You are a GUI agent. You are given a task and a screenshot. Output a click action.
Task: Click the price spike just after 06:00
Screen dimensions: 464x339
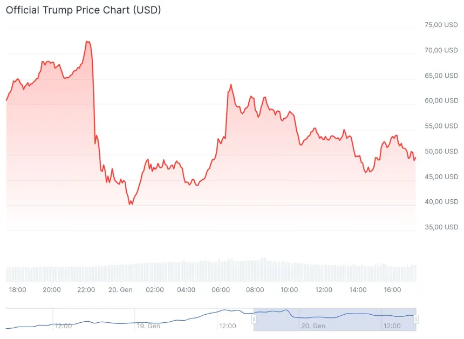pyautogui.click(x=231, y=85)
